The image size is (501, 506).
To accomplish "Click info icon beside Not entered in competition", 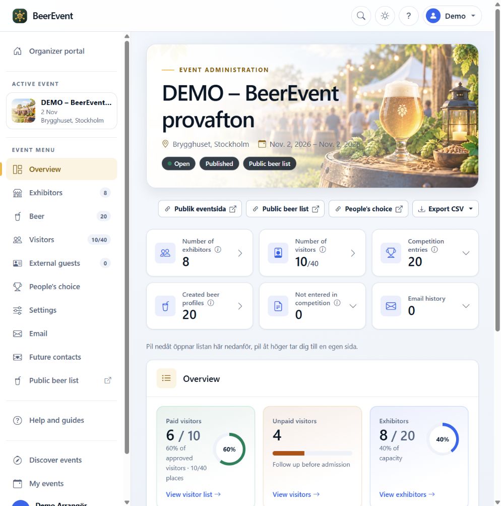I will [337, 303].
